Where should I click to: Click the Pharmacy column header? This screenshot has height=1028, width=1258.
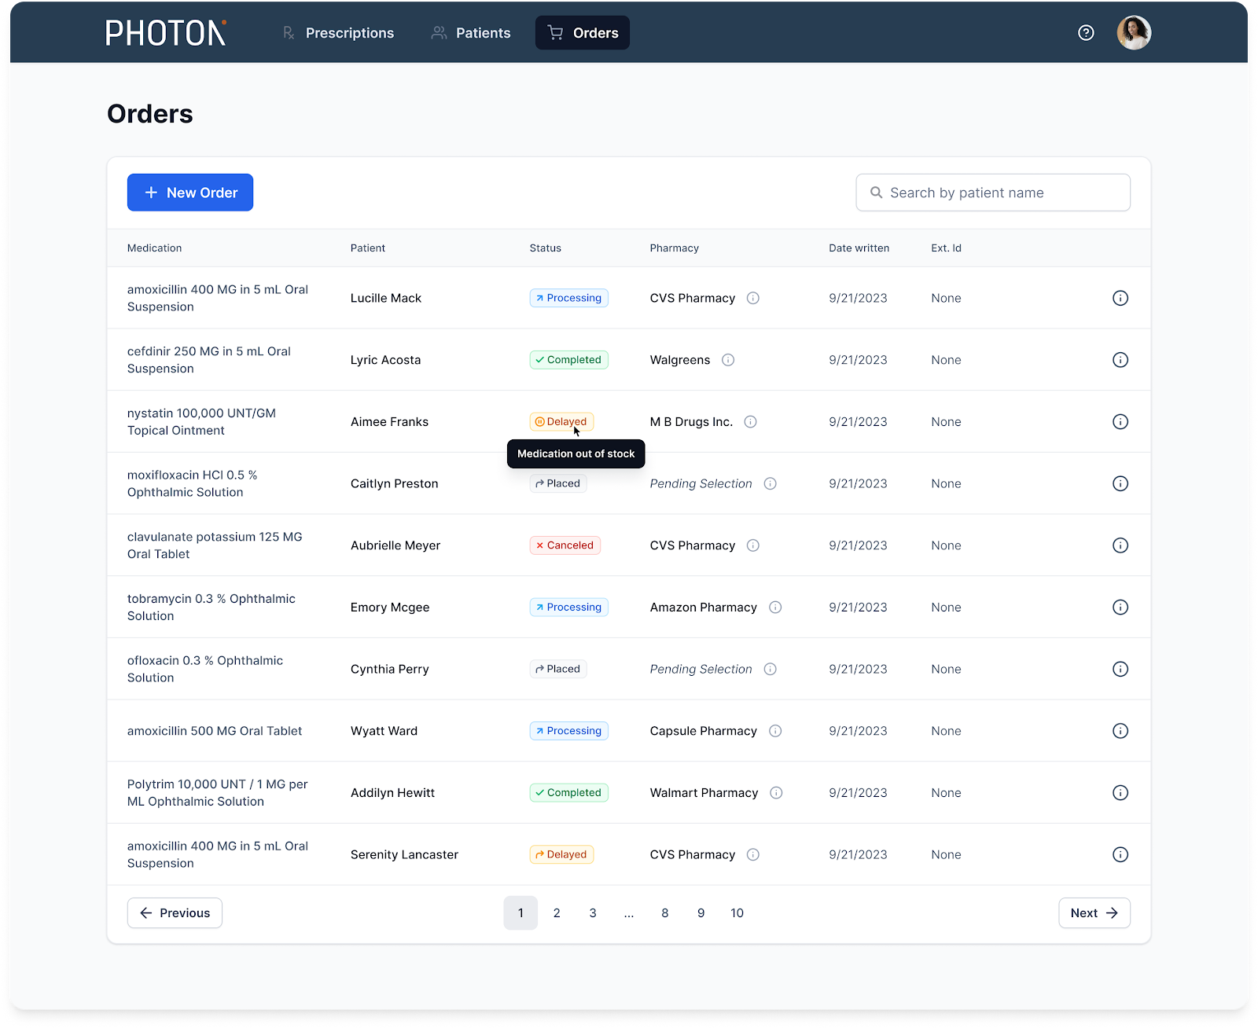coord(675,248)
